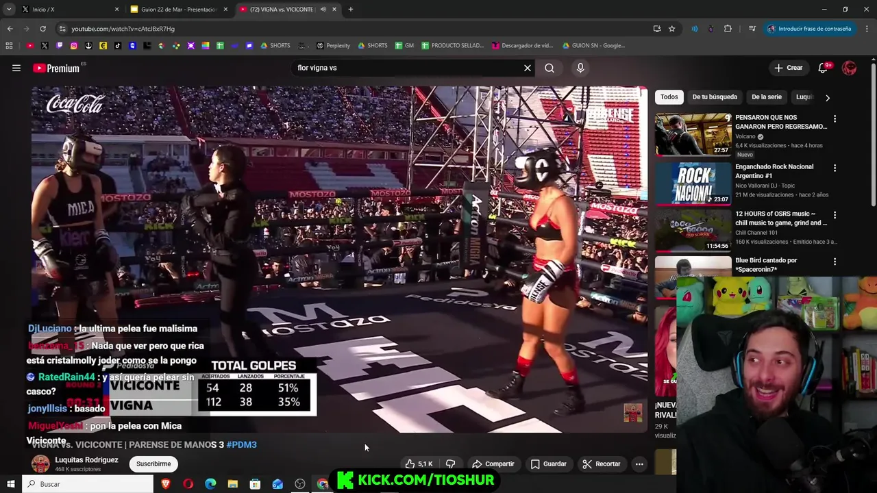Open Chrome three-dot menu
The image size is (877, 493).
[867, 29]
